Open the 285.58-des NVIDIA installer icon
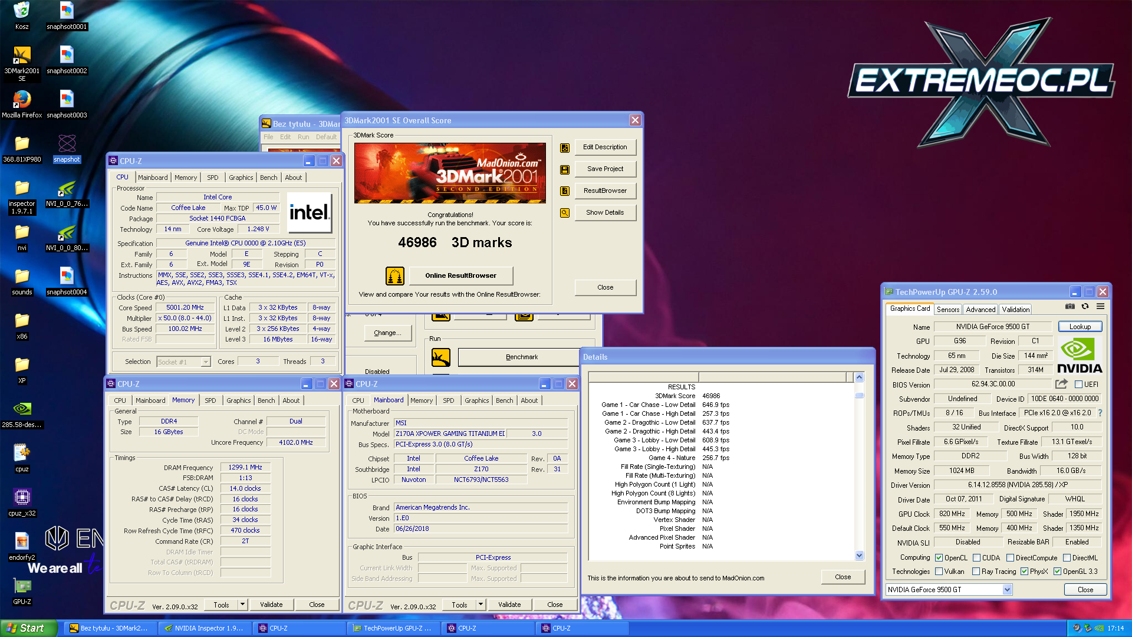 (x=22, y=409)
